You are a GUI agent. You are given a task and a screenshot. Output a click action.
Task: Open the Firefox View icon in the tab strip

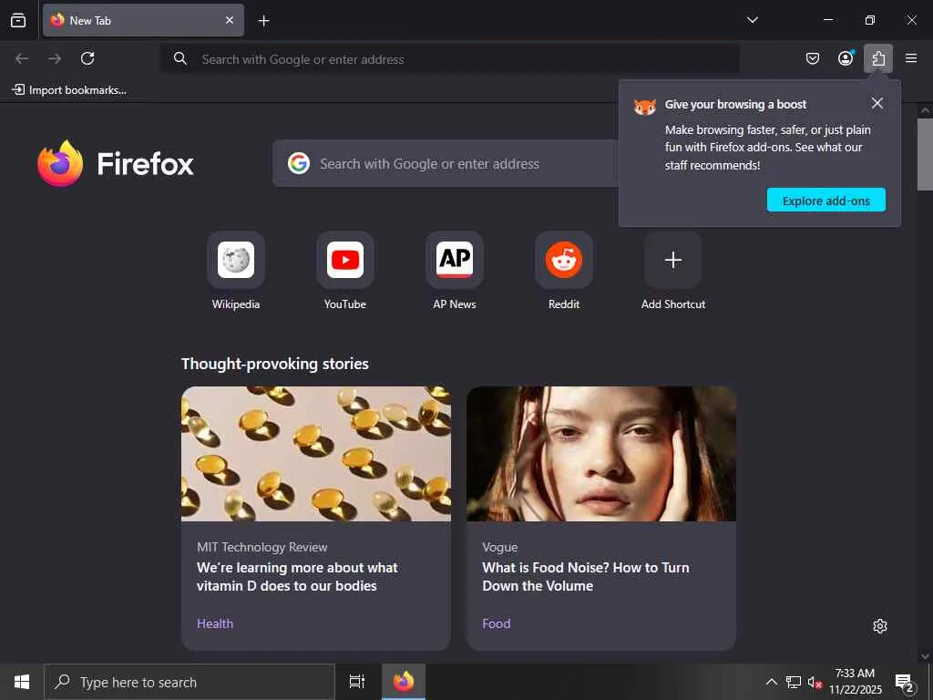[18, 20]
